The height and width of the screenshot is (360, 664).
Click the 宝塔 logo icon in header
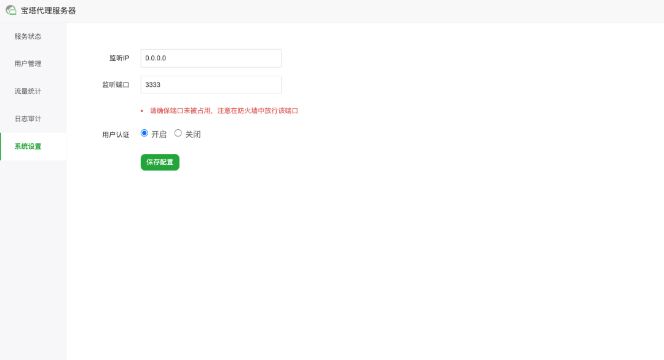(x=11, y=10)
